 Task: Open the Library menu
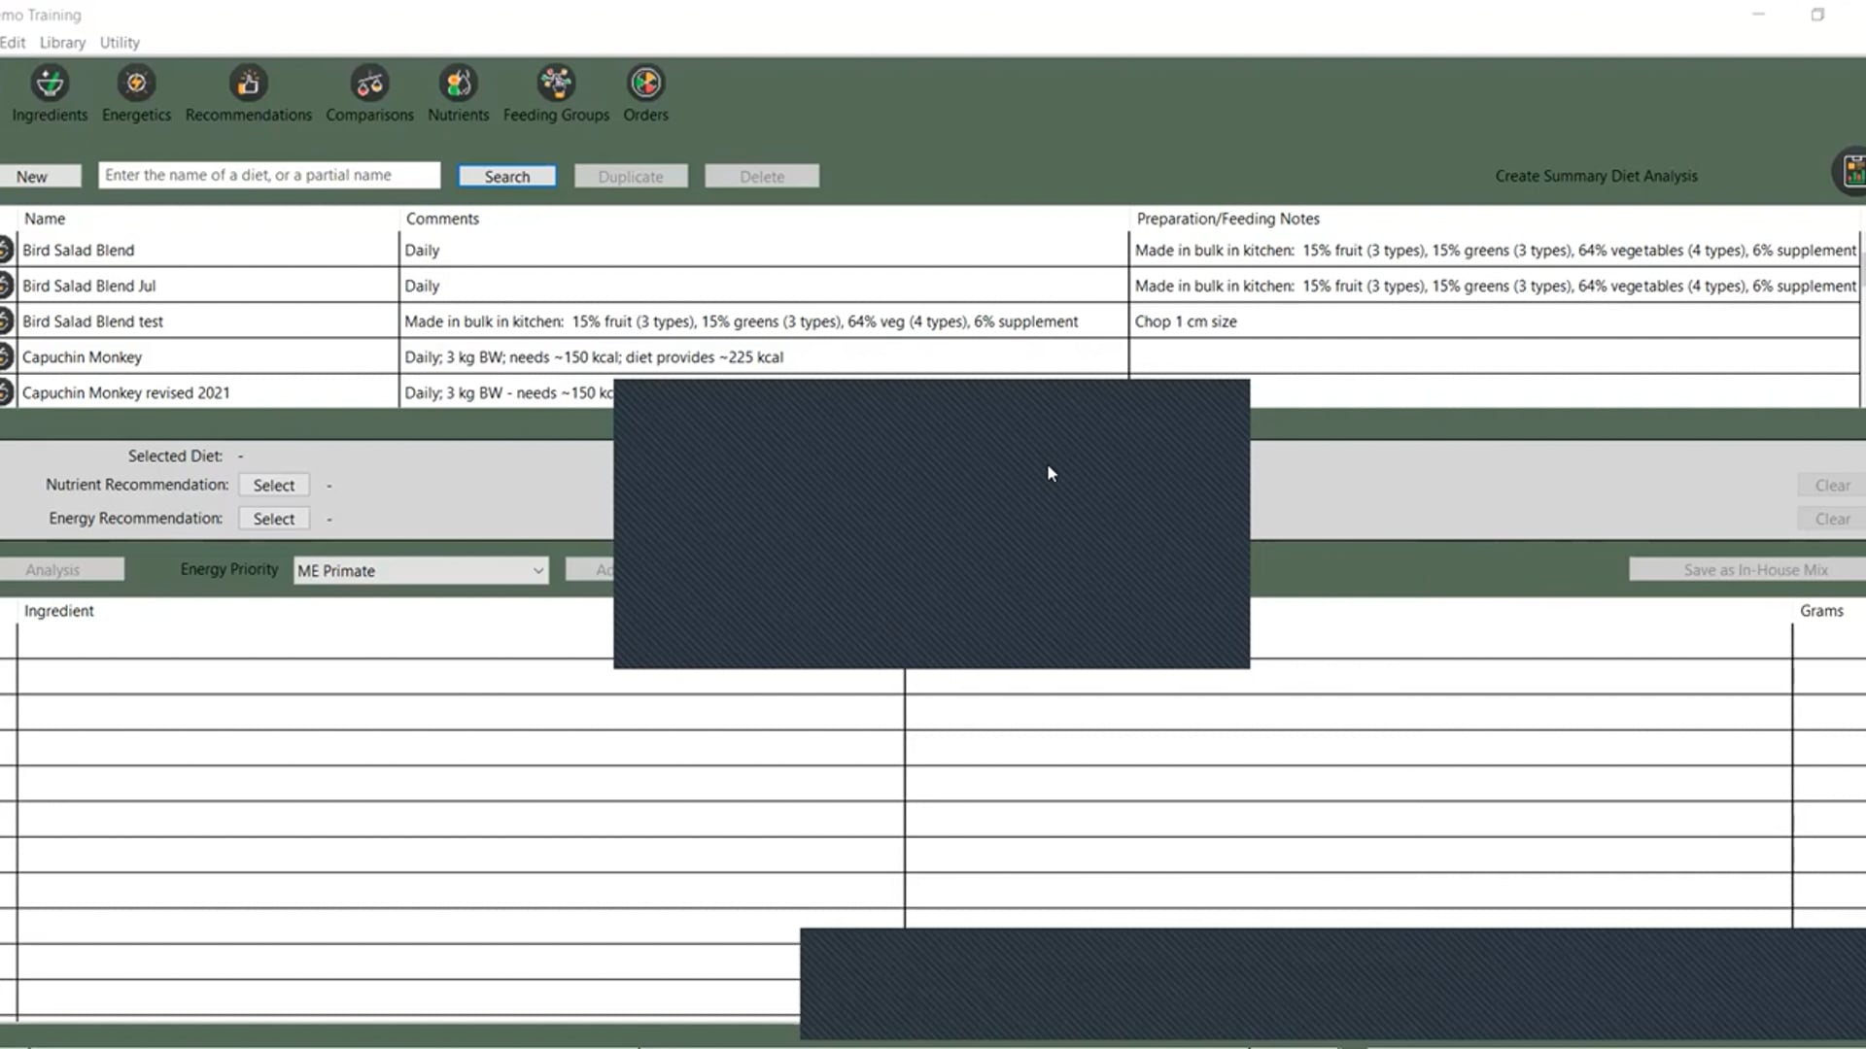[x=62, y=43]
